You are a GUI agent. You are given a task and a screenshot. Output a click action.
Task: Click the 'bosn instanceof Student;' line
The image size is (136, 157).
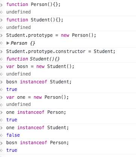point(39,82)
